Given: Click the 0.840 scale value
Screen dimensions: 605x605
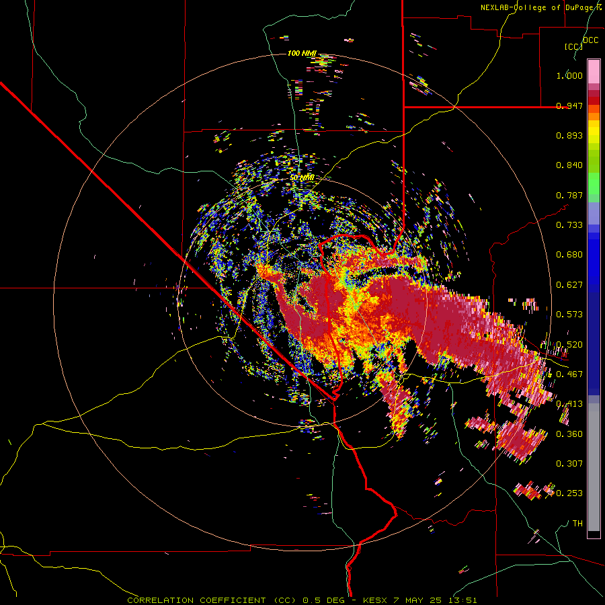Looking at the screenshot, I should coord(569,165).
